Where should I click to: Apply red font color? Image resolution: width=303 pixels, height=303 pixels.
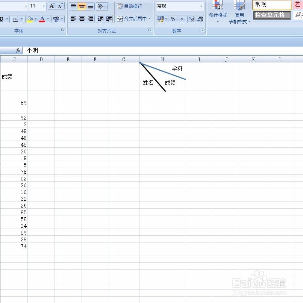tap(42, 19)
